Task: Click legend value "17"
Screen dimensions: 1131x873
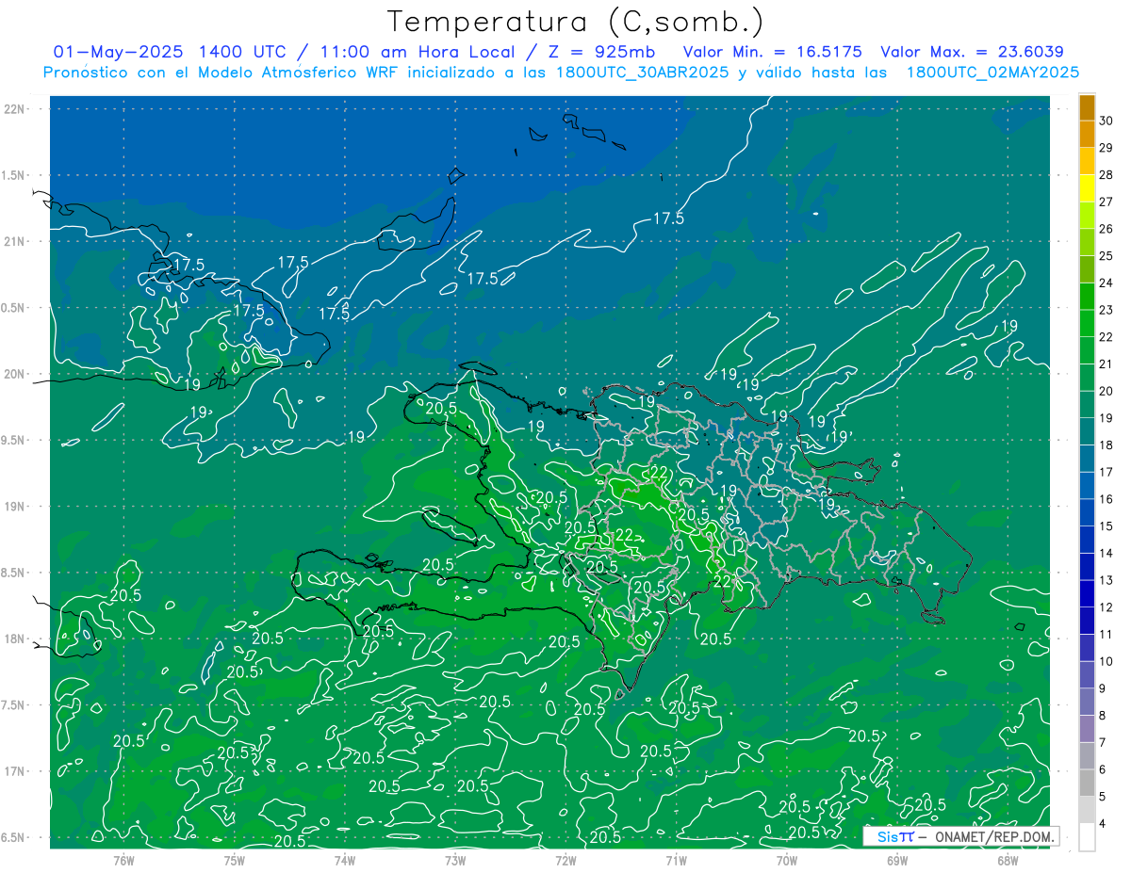Action: tap(1106, 472)
